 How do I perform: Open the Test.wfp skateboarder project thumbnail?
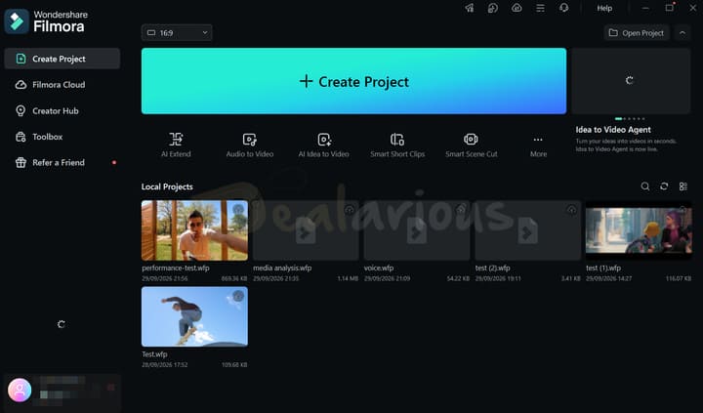tap(194, 316)
